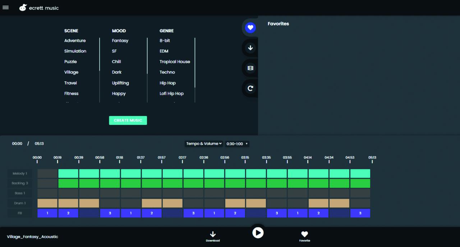
Task: Select the Simulation scene
Action: (x=75, y=51)
